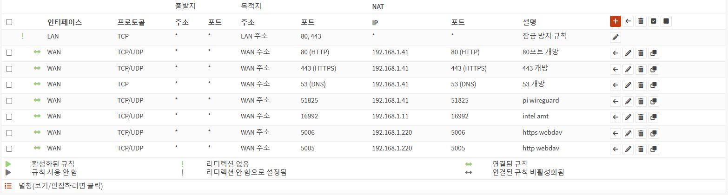
Task: Enable selected rules with header check icon
Action: pyautogui.click(x=654, y=21)
